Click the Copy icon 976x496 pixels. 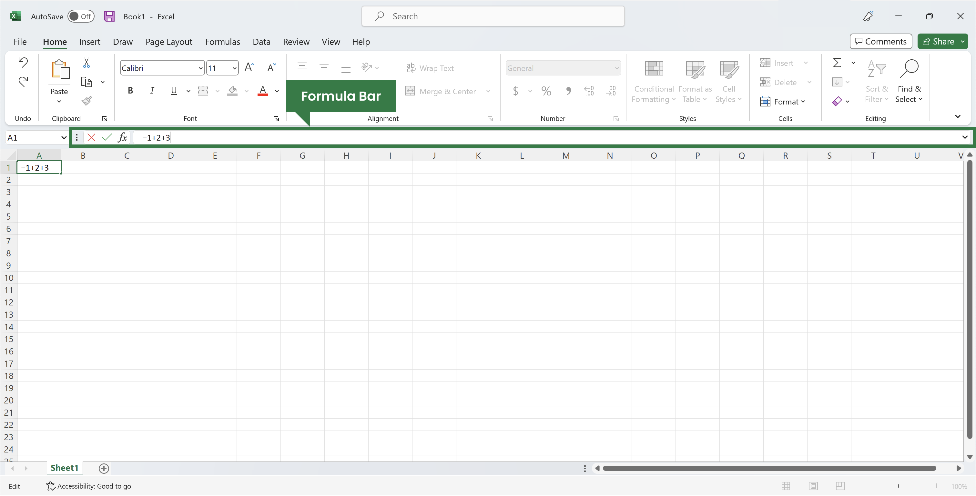point(87,82)
